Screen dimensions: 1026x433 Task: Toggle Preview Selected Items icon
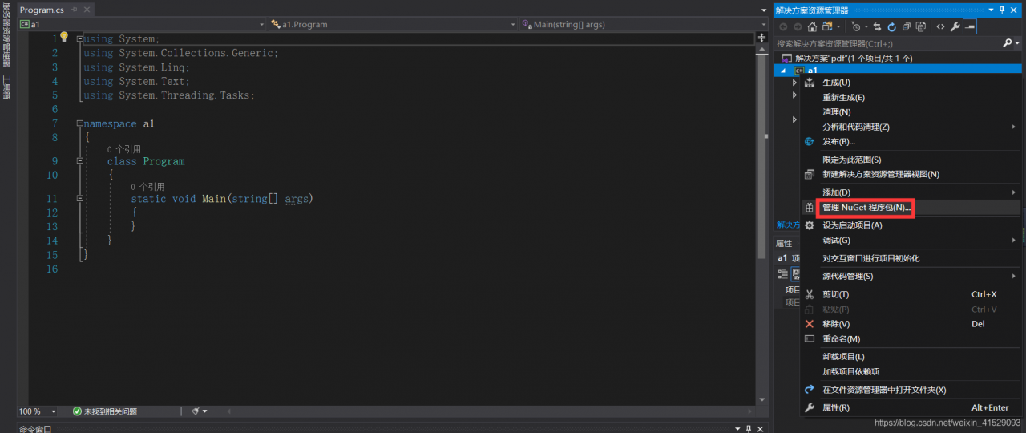(970, 26)
